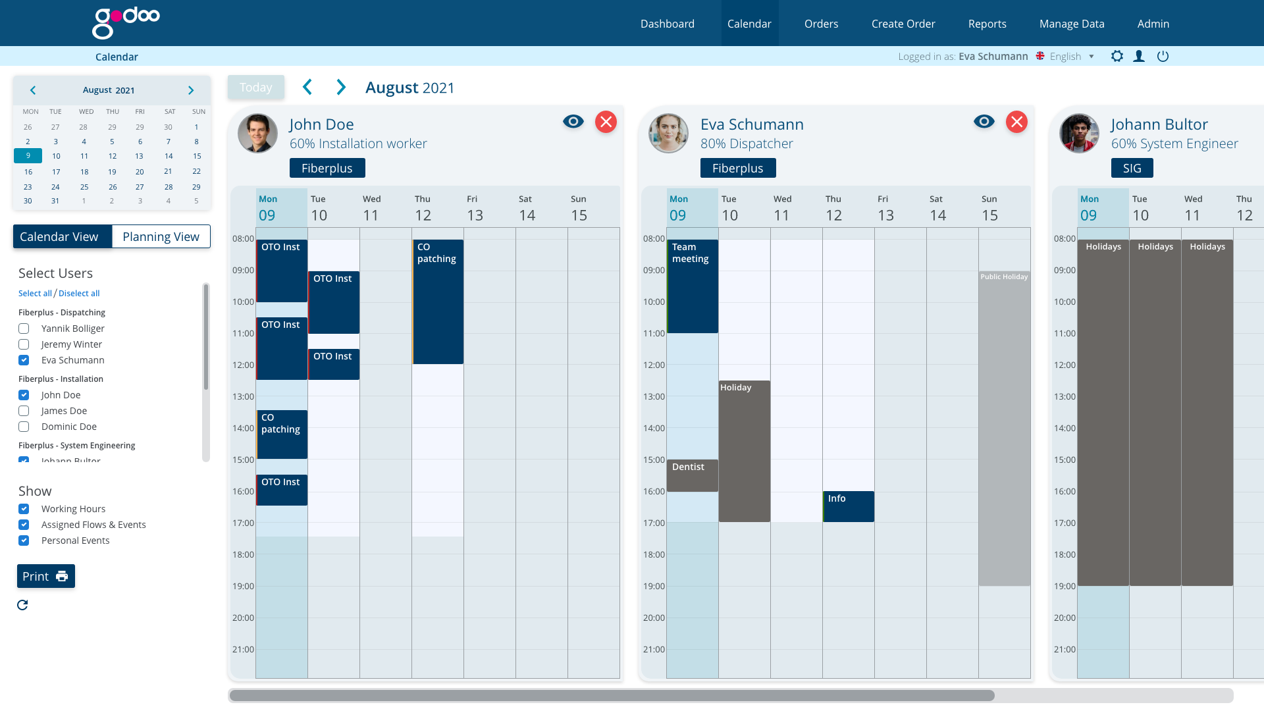Click Eva Schumann's Fiberplus tag
The width and height of the screenshot is (1264, 711).
click(x=738, y=168)
